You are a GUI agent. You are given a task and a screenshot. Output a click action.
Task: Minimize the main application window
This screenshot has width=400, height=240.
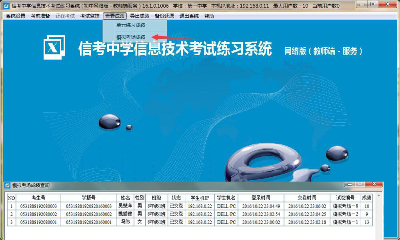[x=362, y=4]
